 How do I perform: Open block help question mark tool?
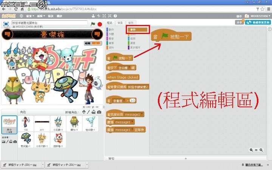[115, 16]
